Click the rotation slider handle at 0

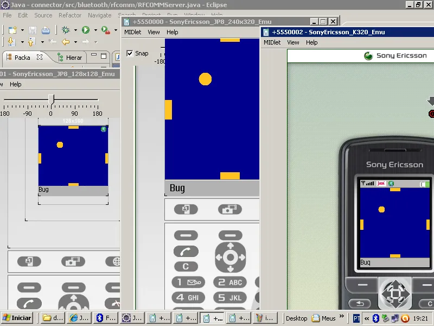pos(51,99)
